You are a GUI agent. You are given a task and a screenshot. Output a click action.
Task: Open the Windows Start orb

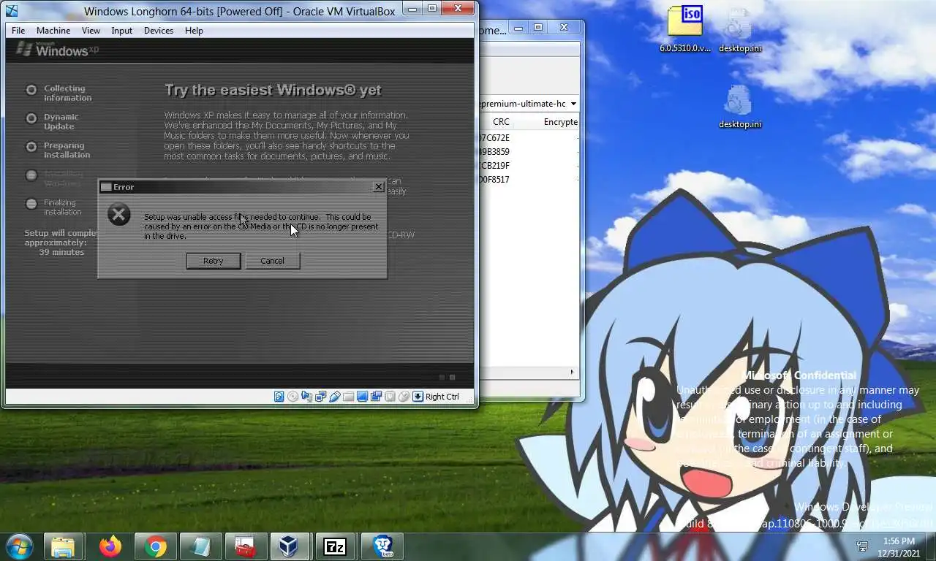pos(19,546)
